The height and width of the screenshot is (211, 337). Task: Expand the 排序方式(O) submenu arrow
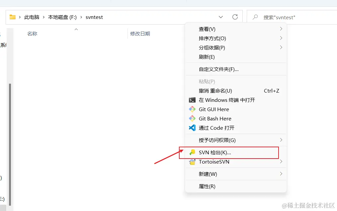[x=281, y=38]
